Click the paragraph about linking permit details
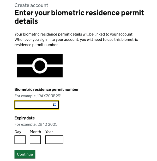 pyautogui.click(x=76, y=39)
